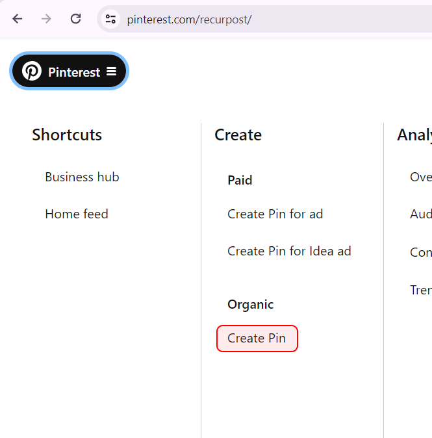432x438 pixels.
Task: Reload the page with the refresh icon
Action: click(75, 19)
